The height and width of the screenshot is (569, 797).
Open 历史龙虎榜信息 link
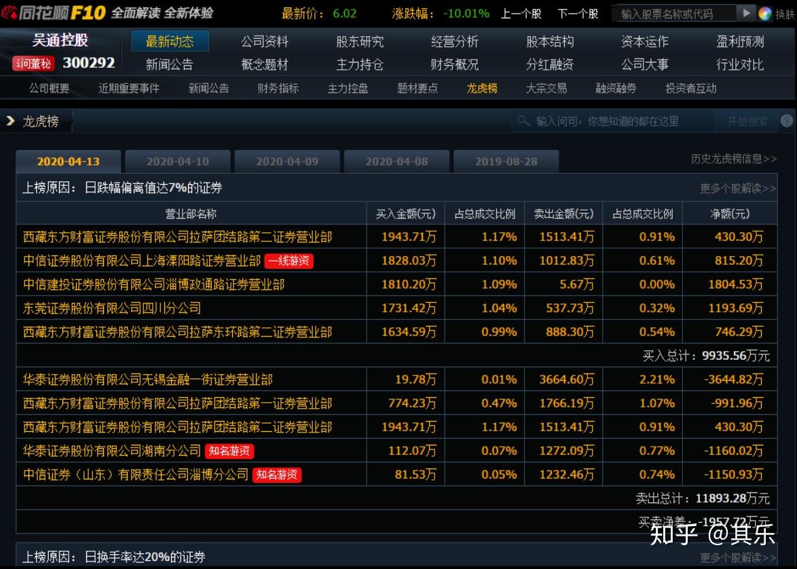point(733,159)
